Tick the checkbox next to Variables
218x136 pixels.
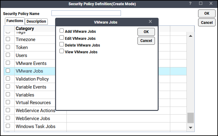[8, 94]
